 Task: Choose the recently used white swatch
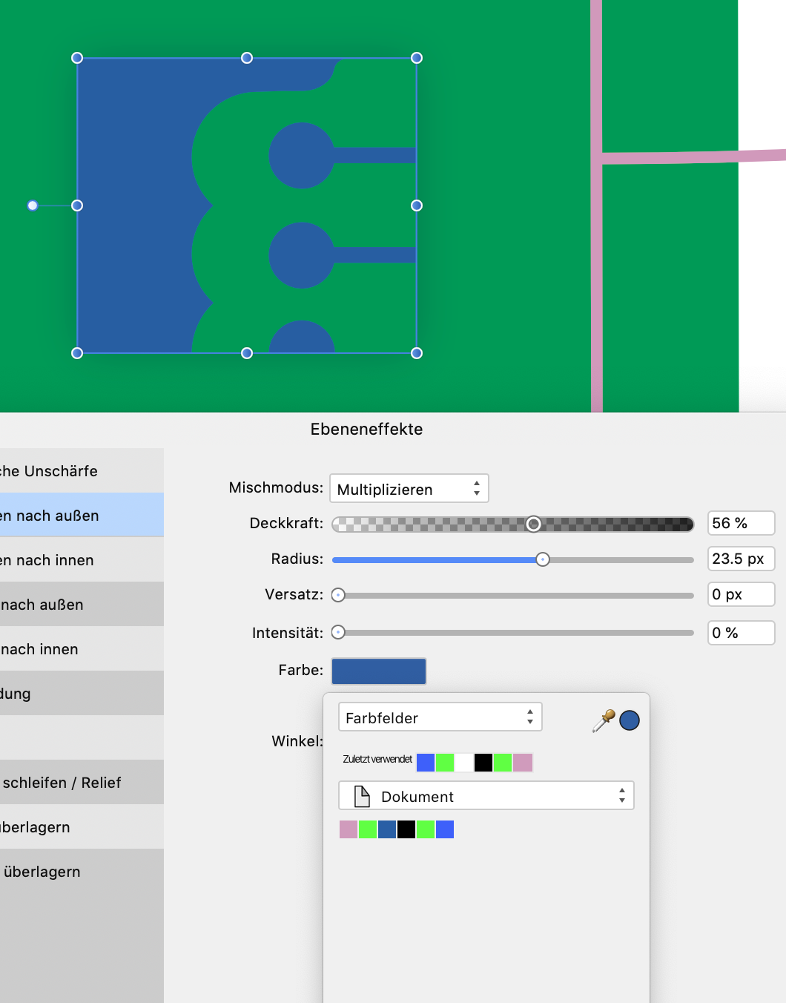pos(464,763)
